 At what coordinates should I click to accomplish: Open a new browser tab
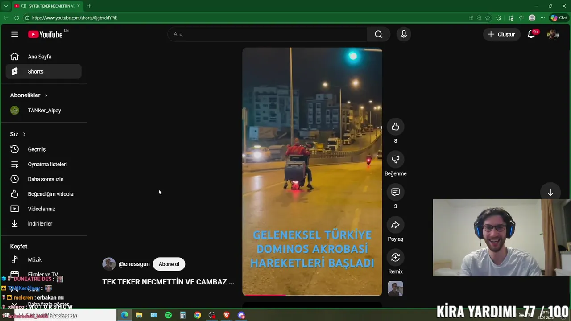click(89, 6)
